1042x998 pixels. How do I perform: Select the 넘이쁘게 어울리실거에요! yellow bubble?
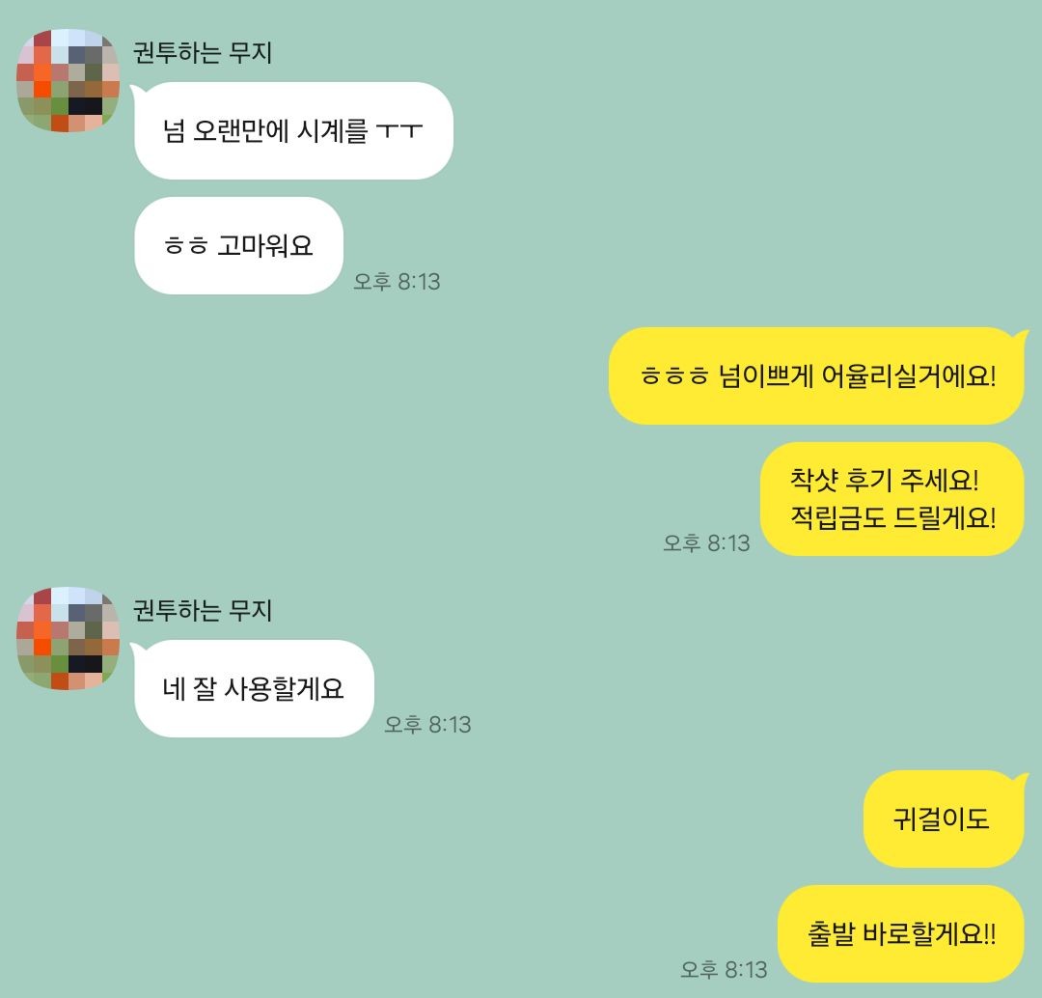[817, 375]
